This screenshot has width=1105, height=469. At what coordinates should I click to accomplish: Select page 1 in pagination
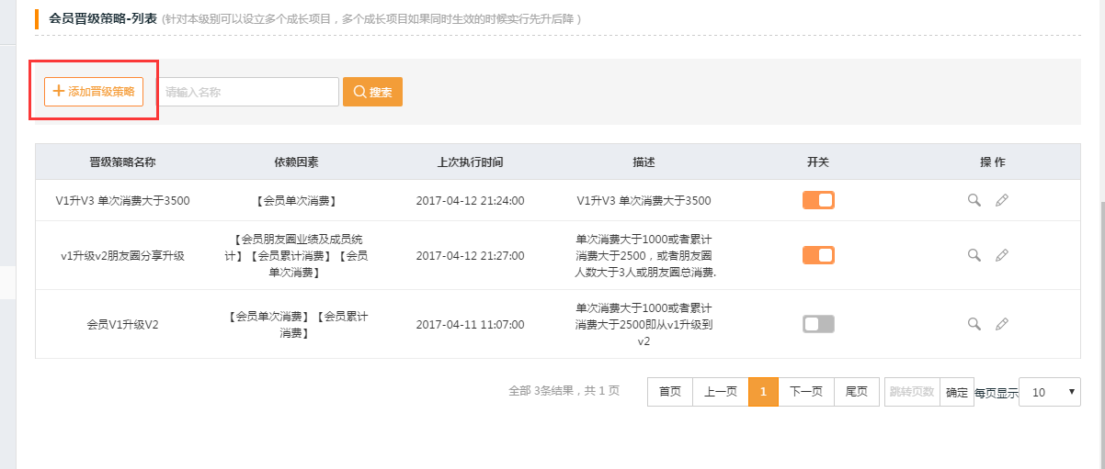[x=763, y=392]
